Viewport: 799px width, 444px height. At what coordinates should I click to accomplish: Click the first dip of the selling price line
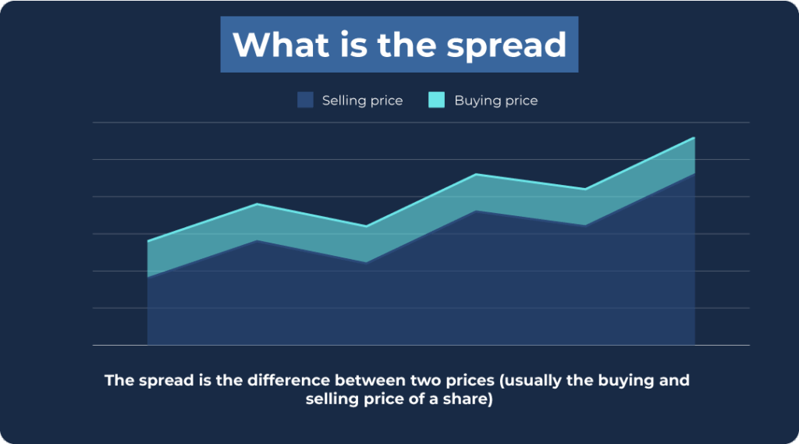367,263
